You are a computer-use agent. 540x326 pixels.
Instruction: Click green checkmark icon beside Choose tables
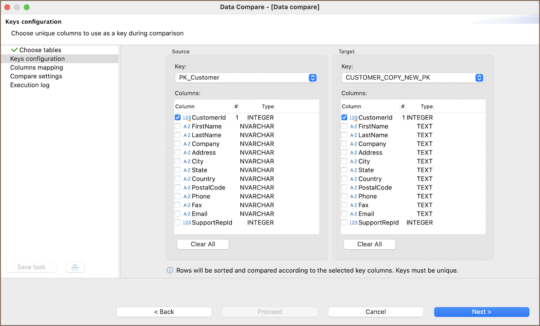tap(14, 50)
